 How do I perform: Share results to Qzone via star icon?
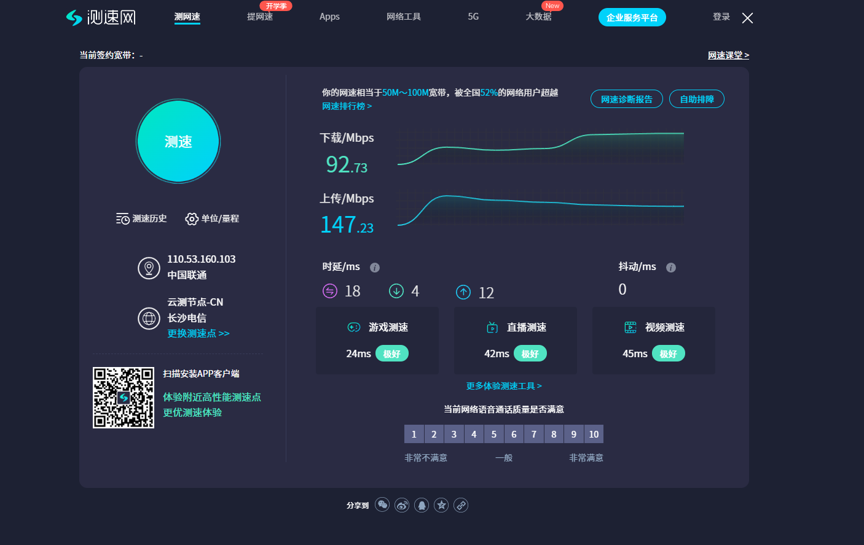tap(441, 504)
